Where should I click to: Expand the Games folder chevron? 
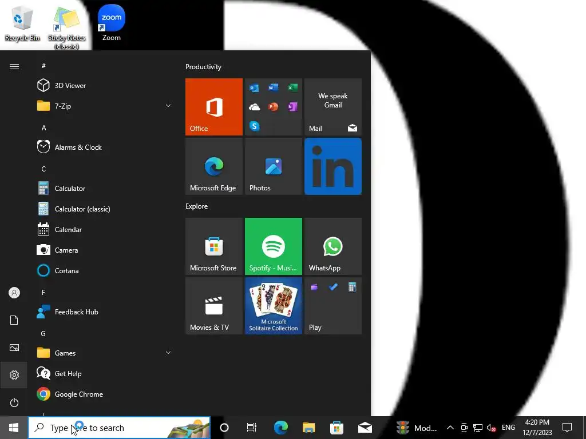point(168,353)
